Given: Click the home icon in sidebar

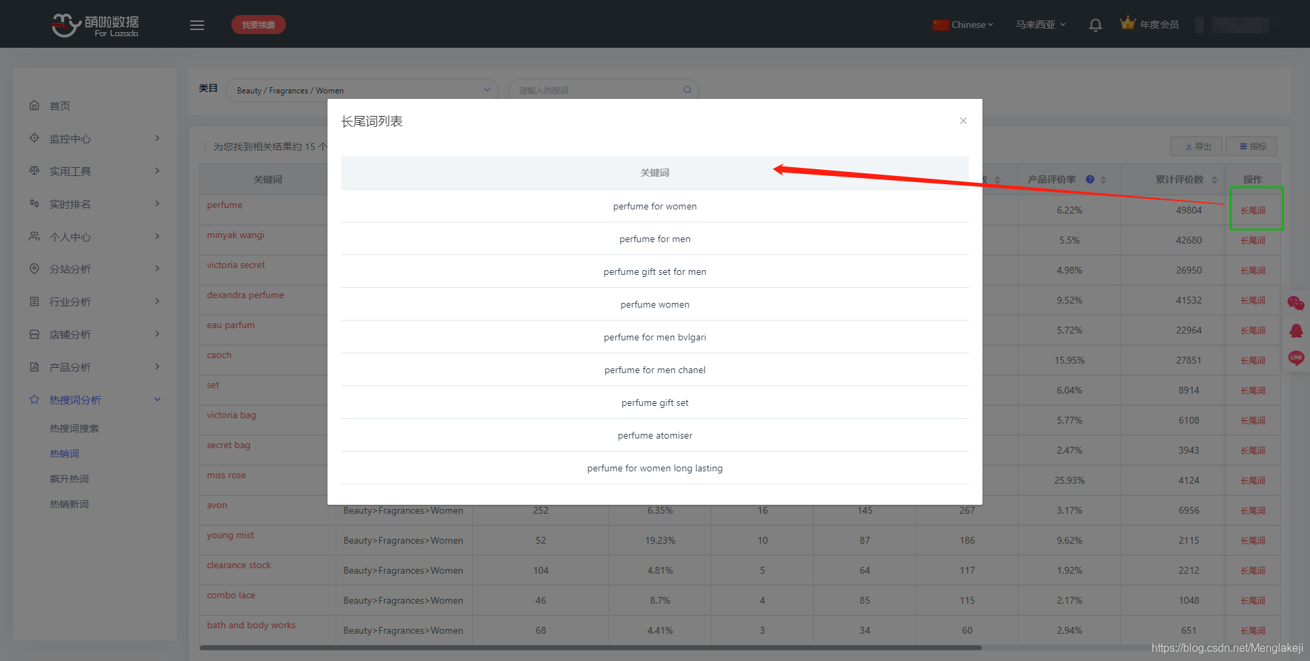Looking at the screenshot, I should tap(34, 105).
